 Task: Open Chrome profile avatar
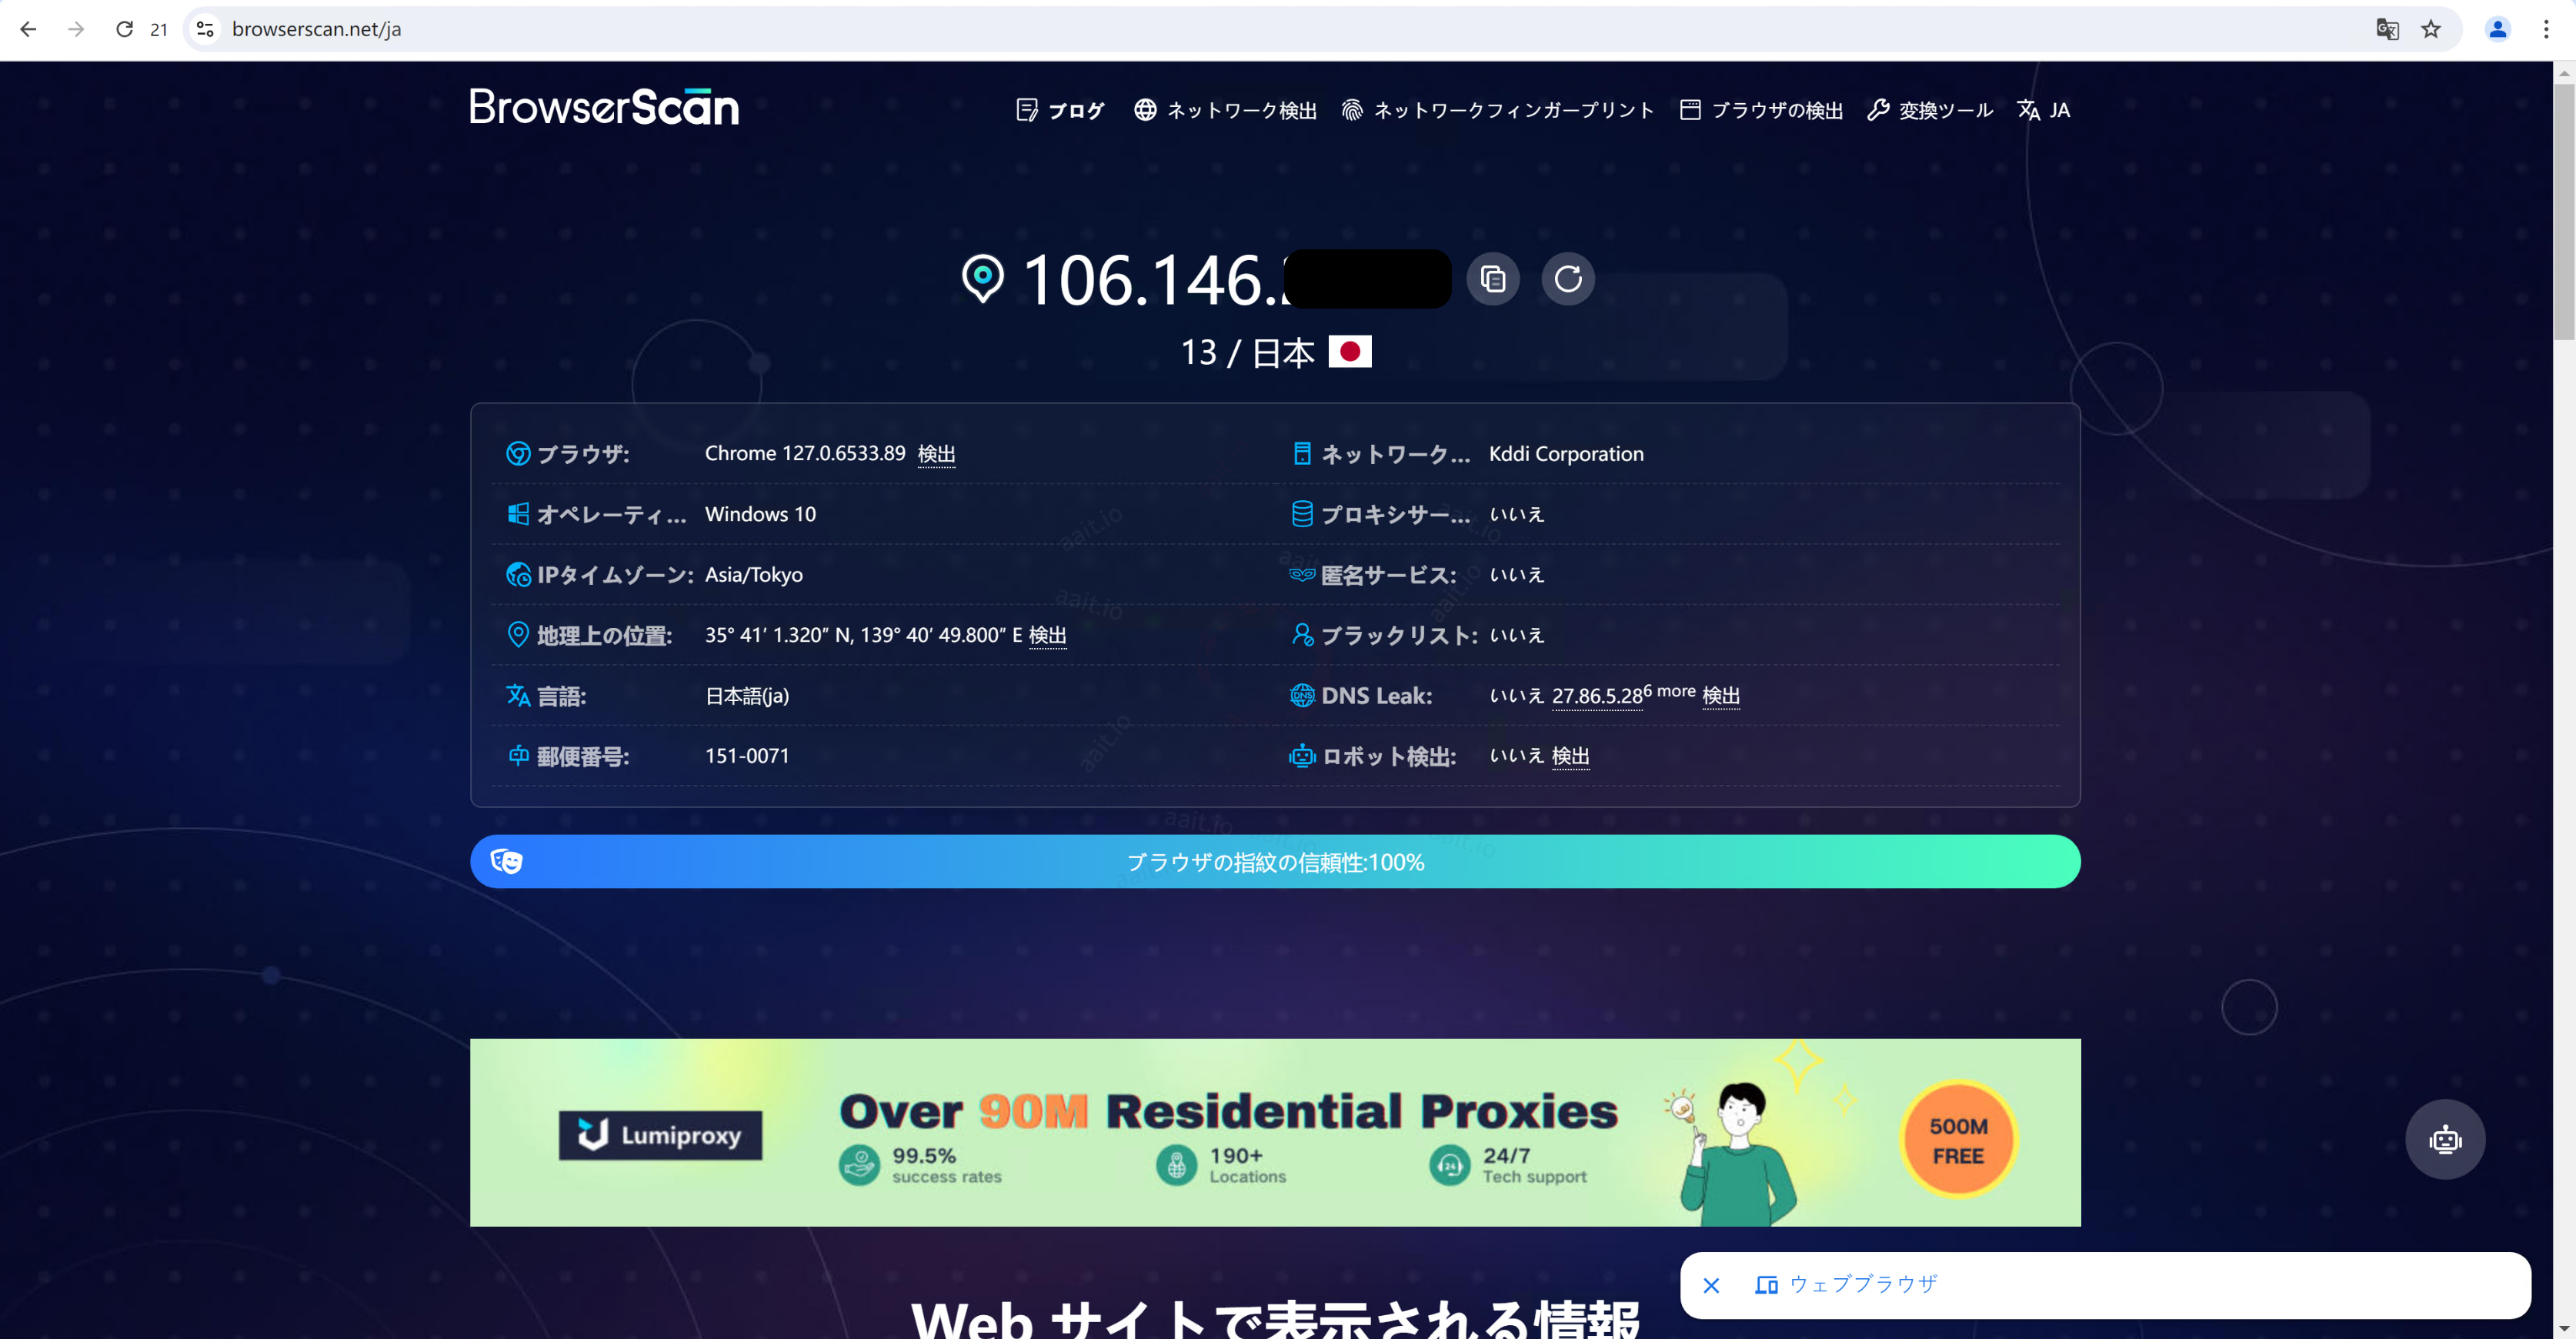pyautogui.click(x=2497, y=29)
